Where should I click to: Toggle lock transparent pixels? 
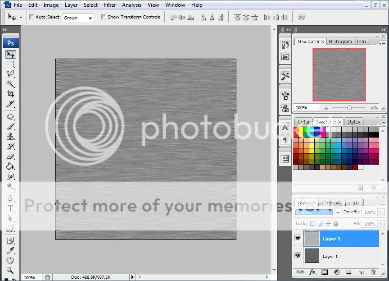tap(313, 224)
